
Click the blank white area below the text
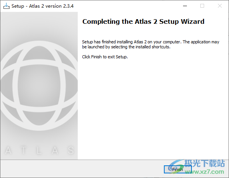click(153, 108)
